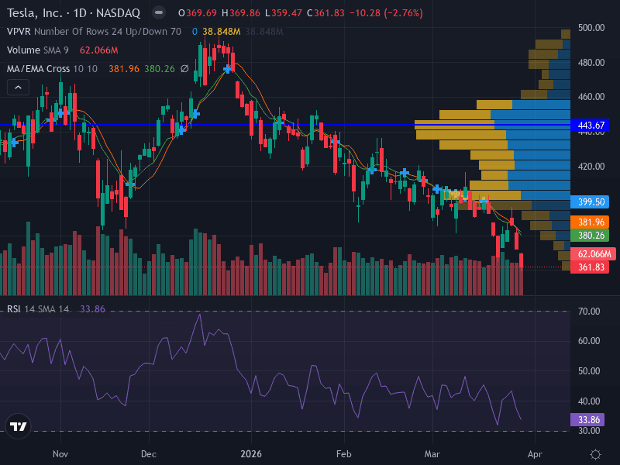Click the Dec label on time axis

[x=149, y=454]
